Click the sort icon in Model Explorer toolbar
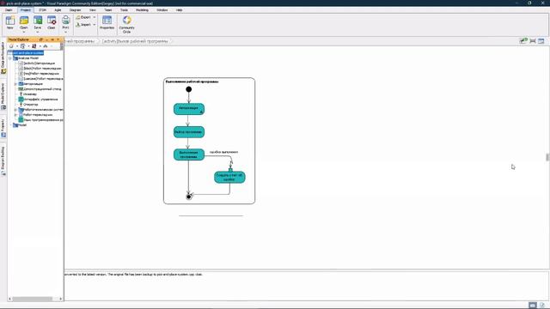The width and height of the screenshot is (550, 309). tap(34, 46)
